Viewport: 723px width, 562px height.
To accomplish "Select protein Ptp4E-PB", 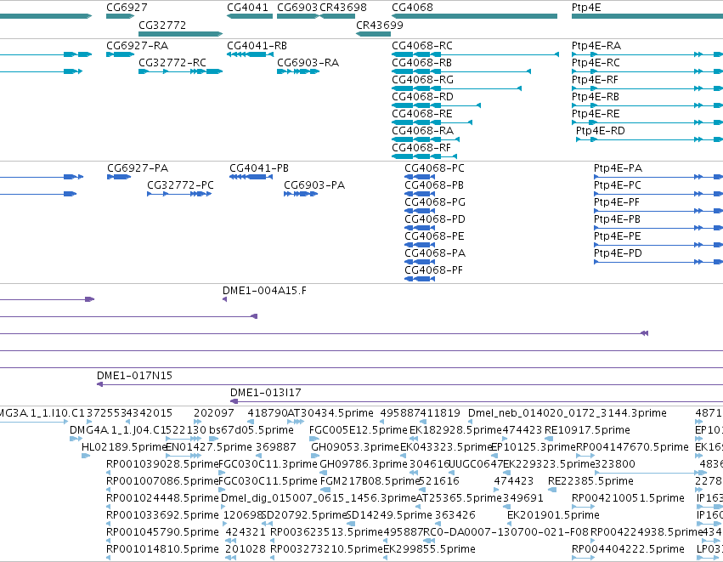I will pos(658,228).
